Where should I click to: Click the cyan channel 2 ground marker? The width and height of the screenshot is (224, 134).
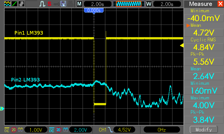pyautogui.click(x=2, y=109)
